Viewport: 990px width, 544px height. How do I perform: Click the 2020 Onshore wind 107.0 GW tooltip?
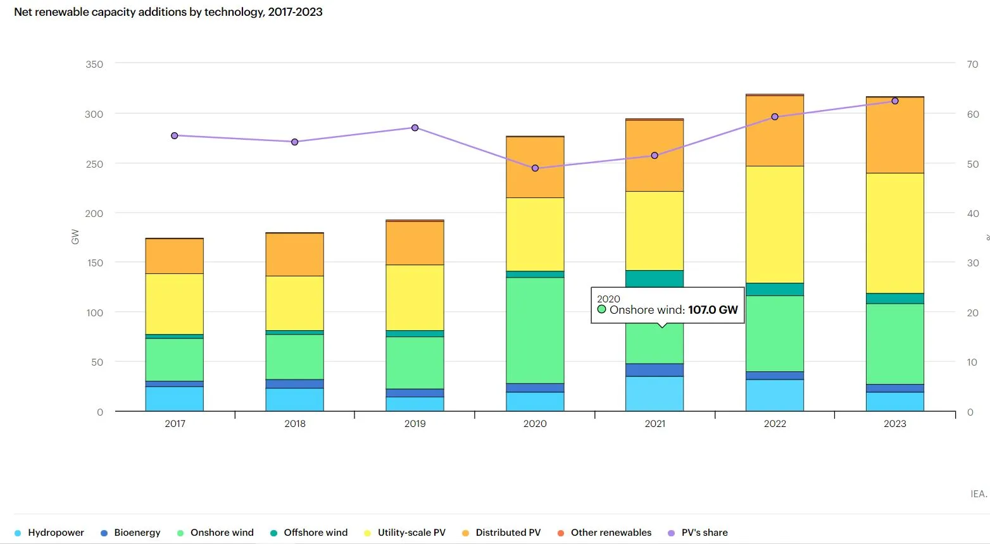tap(668, 306)
